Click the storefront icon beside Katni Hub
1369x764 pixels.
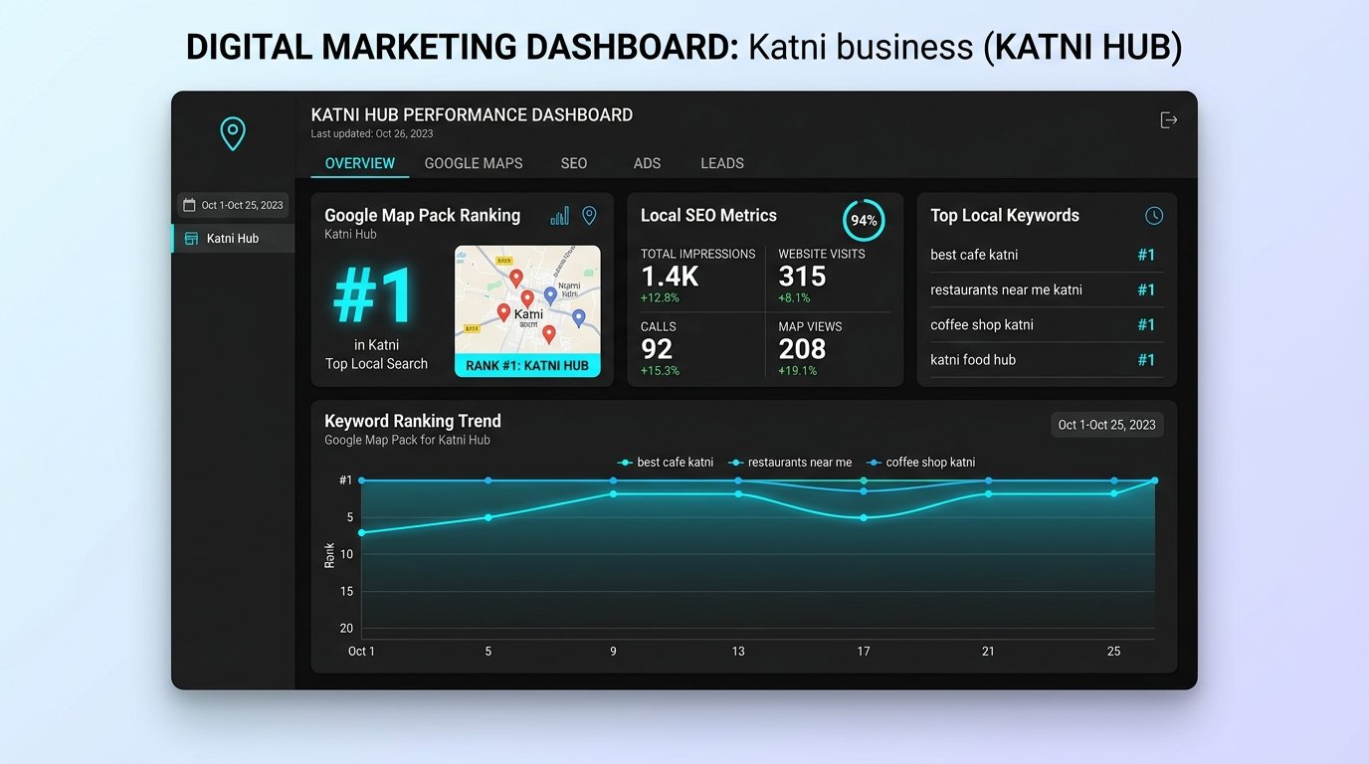[x=191, y=239]
